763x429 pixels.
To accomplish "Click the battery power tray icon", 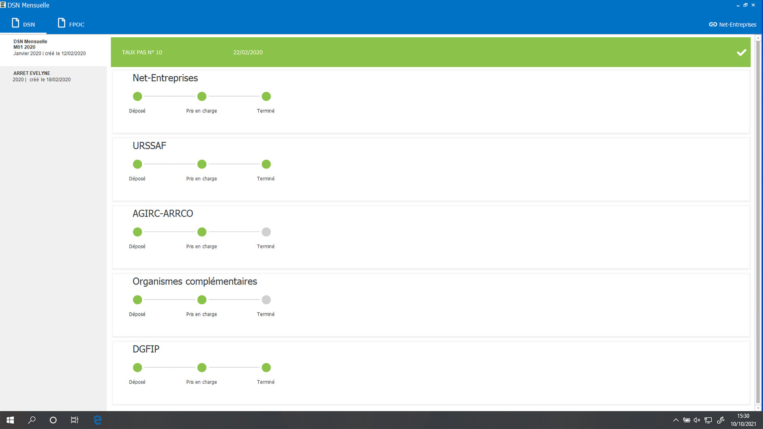I will (x=686, y=420).
